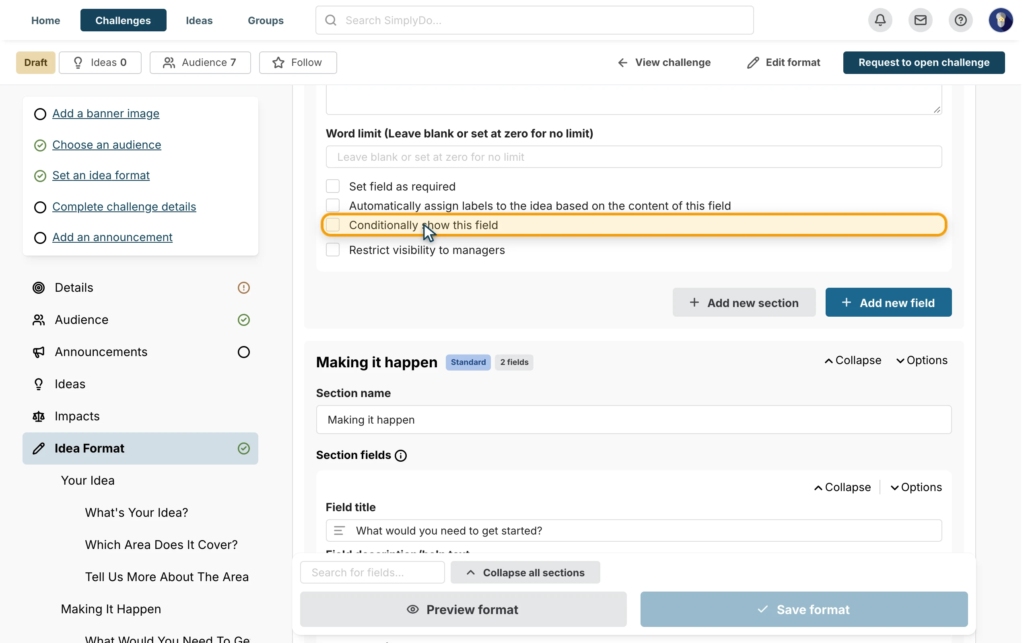Click the Section fields info icon

[x=400, y=455]
